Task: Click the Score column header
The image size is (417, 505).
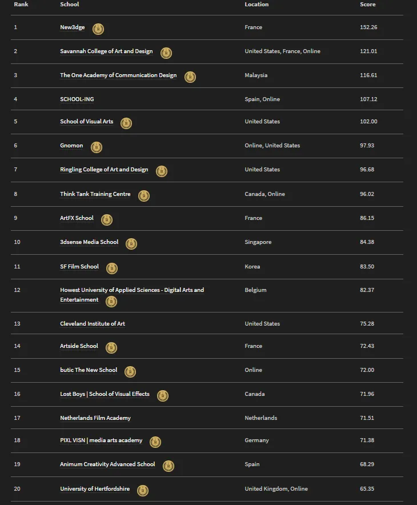Action: point(368,5)
